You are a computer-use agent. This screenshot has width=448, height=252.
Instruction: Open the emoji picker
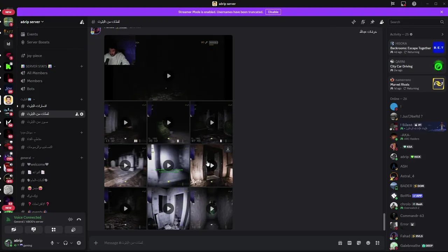point(368,243)
